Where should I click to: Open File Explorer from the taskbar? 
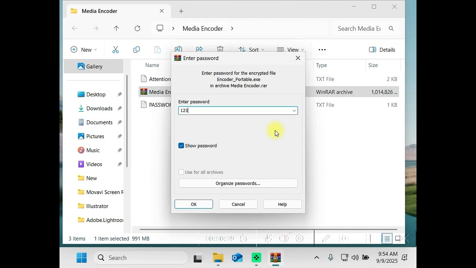[x=218, y=258]
